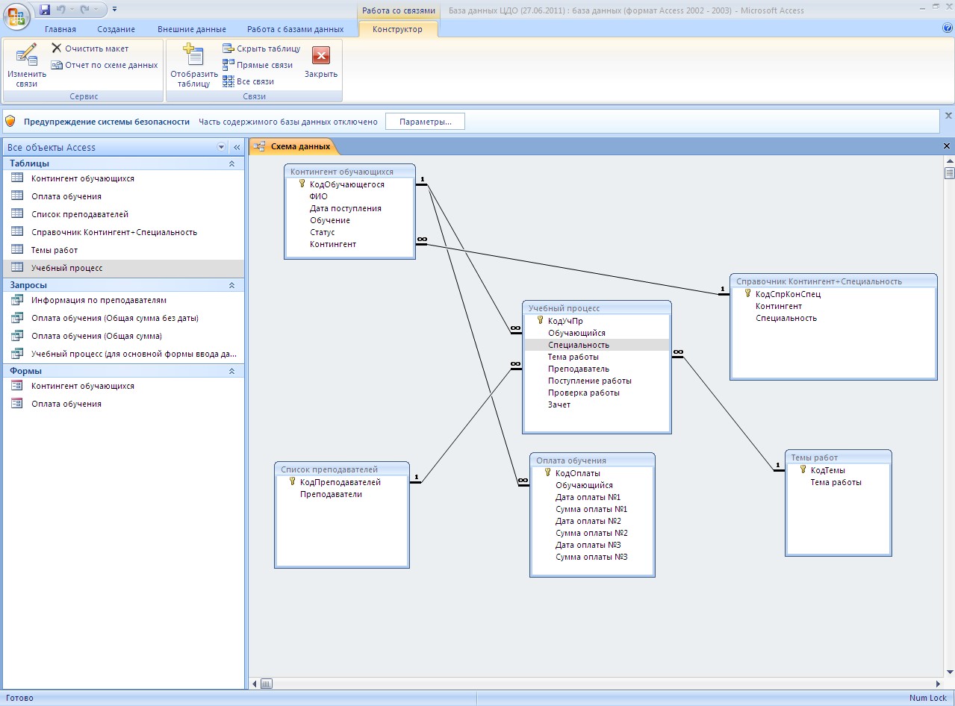The image size is (955, 706).
Task: Collapse the Формы group
Action: [x=231, y=371]
